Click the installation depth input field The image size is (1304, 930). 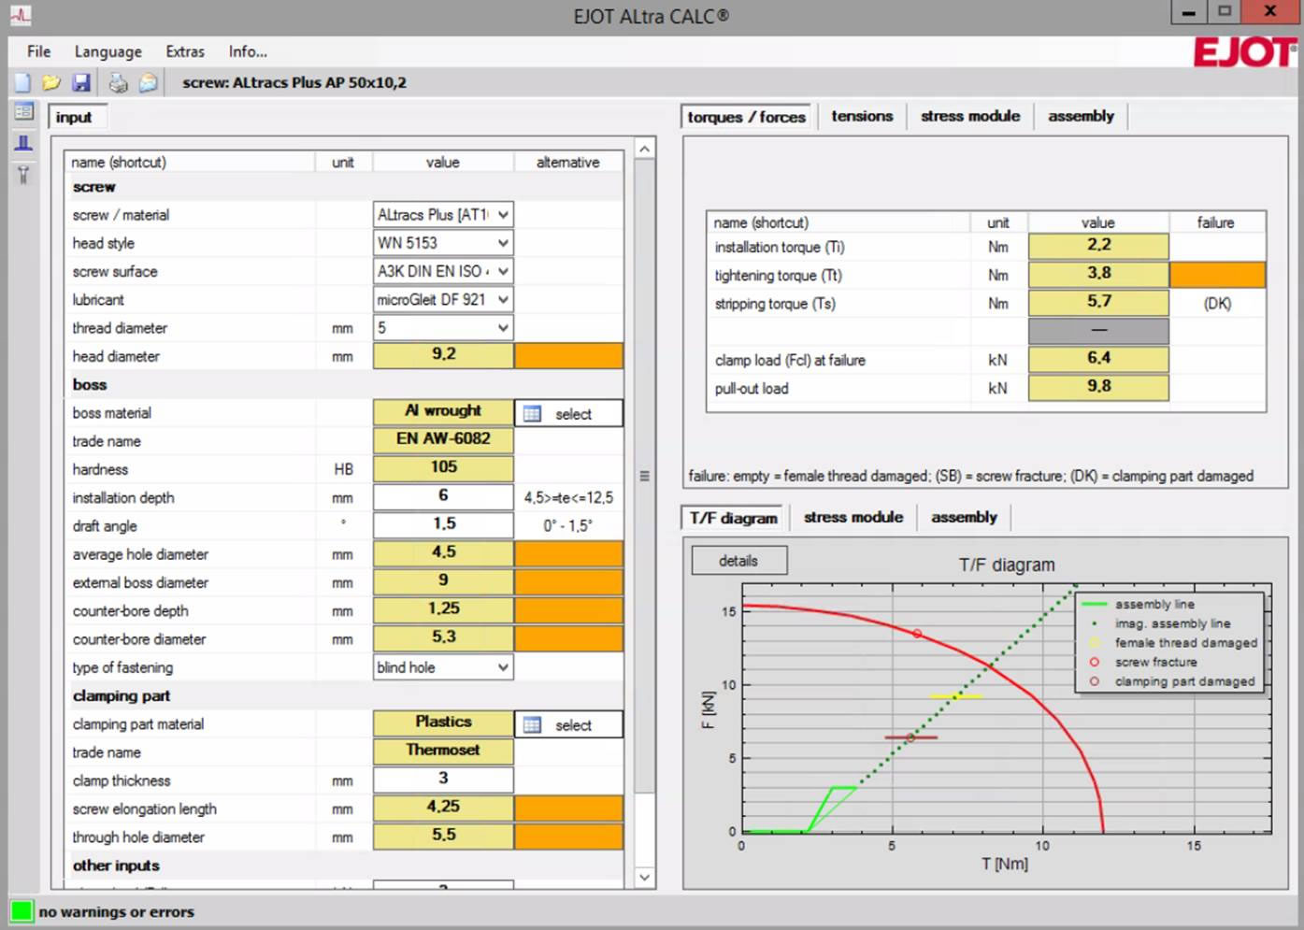(443, 496)
